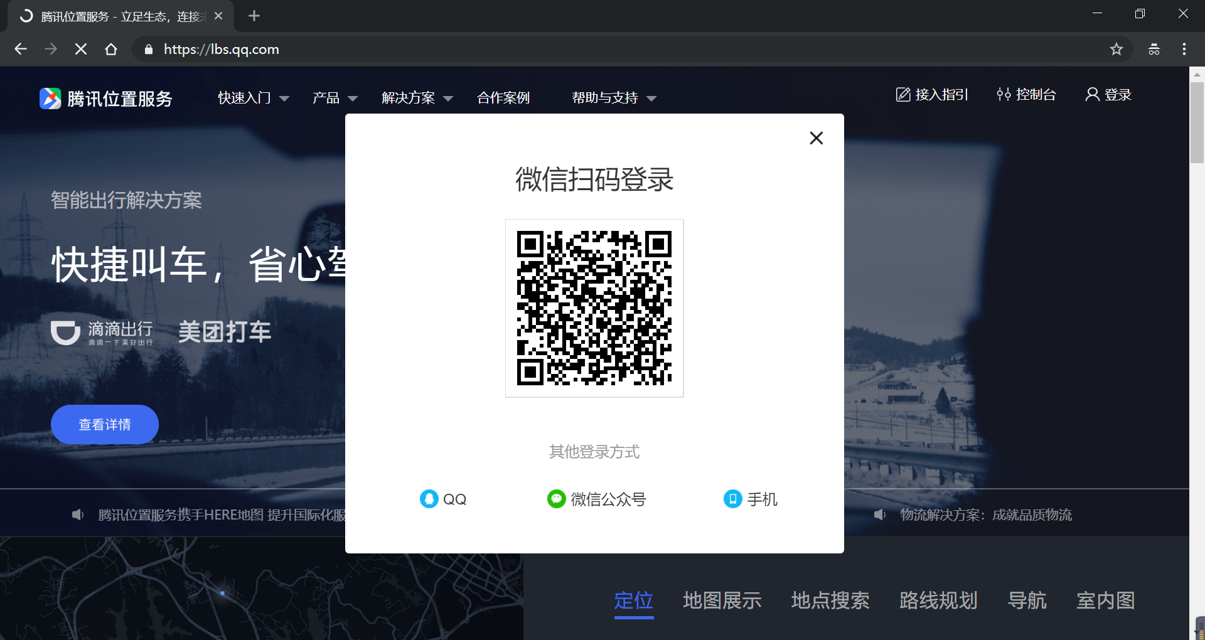1205x640 pixels.
Task: Click the 控制台 sliders icon
Action: click(x=1004, y=95)
